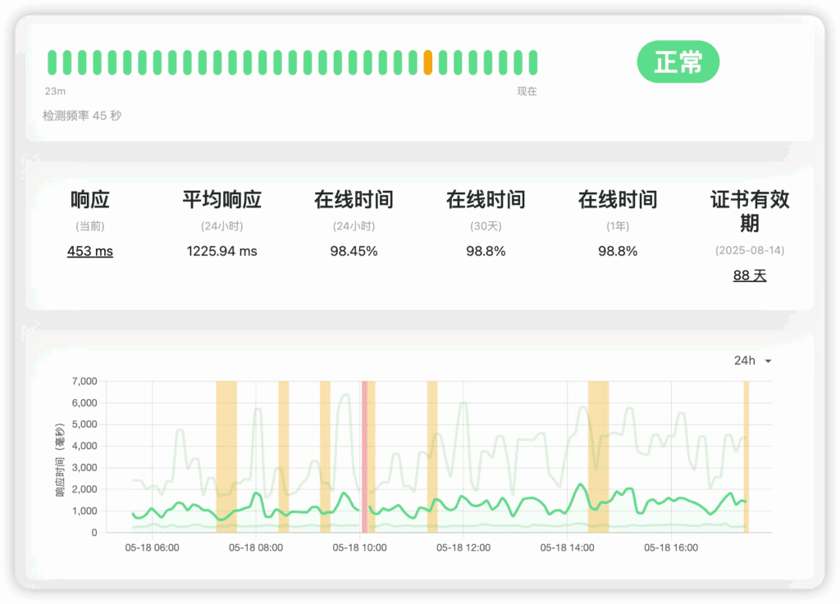Click the 05-18 16:00 axis label
The image size is (840, 604).
coord(671,547)
